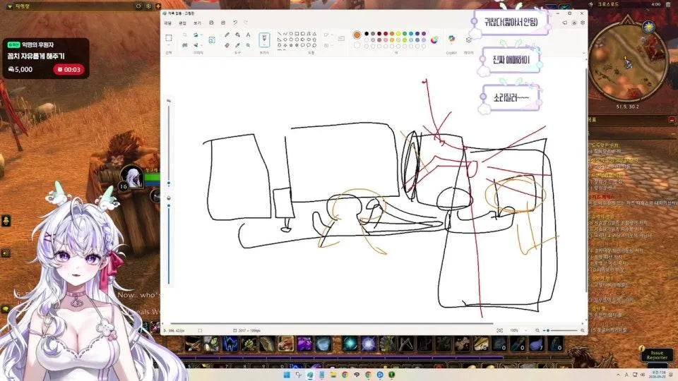This screenshot has width=678, height=381.
Task: Select the Text tool
Action: click(248, 35)
